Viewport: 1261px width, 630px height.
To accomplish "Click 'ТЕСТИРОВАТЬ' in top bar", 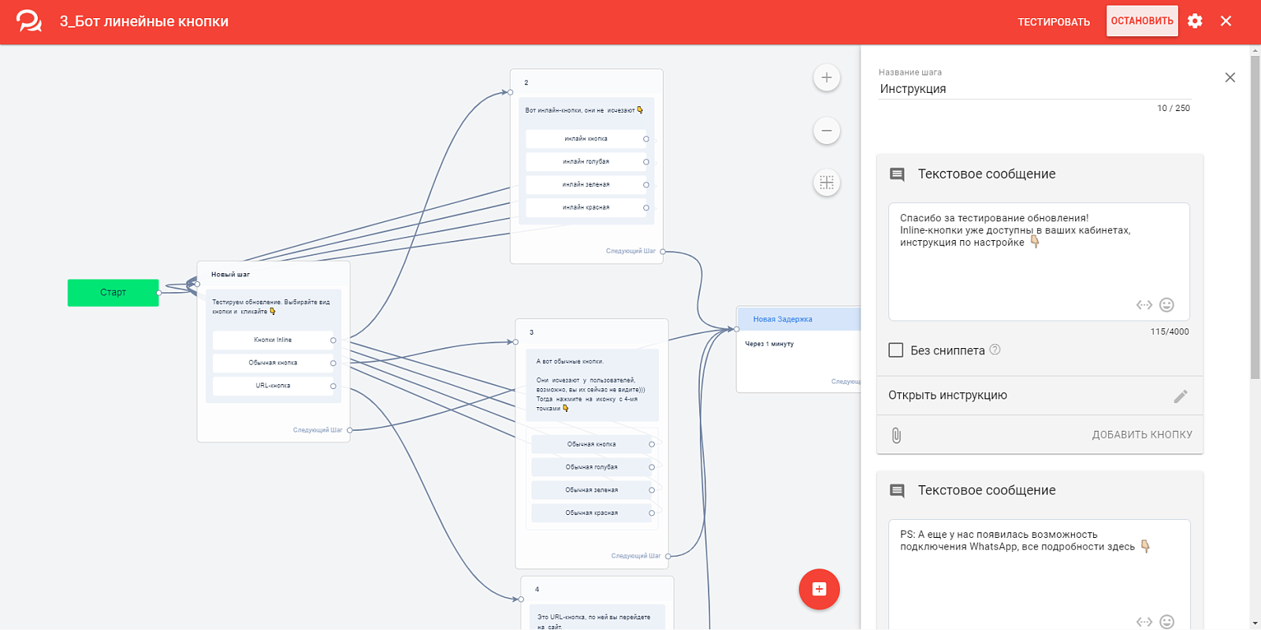I will pos(1054,22).
